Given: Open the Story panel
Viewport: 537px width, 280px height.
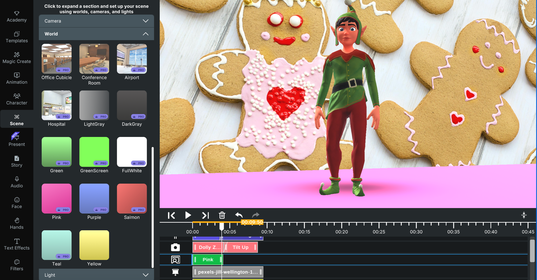Looking at the screenshot, I should 16,161.
